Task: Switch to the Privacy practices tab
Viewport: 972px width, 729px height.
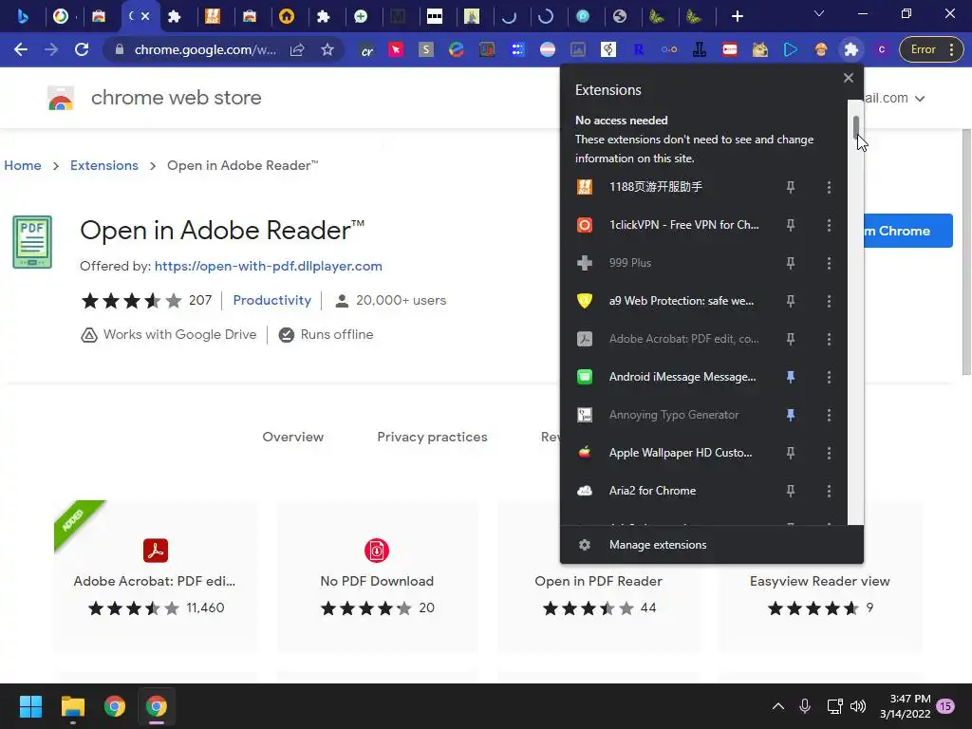Action: click(x=432, y=437)
